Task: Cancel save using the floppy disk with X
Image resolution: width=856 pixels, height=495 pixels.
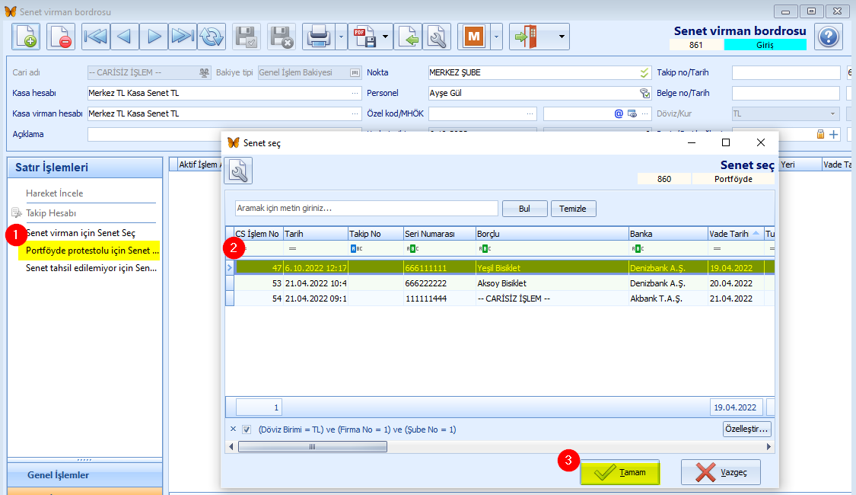Action: (x=282, y=37)
